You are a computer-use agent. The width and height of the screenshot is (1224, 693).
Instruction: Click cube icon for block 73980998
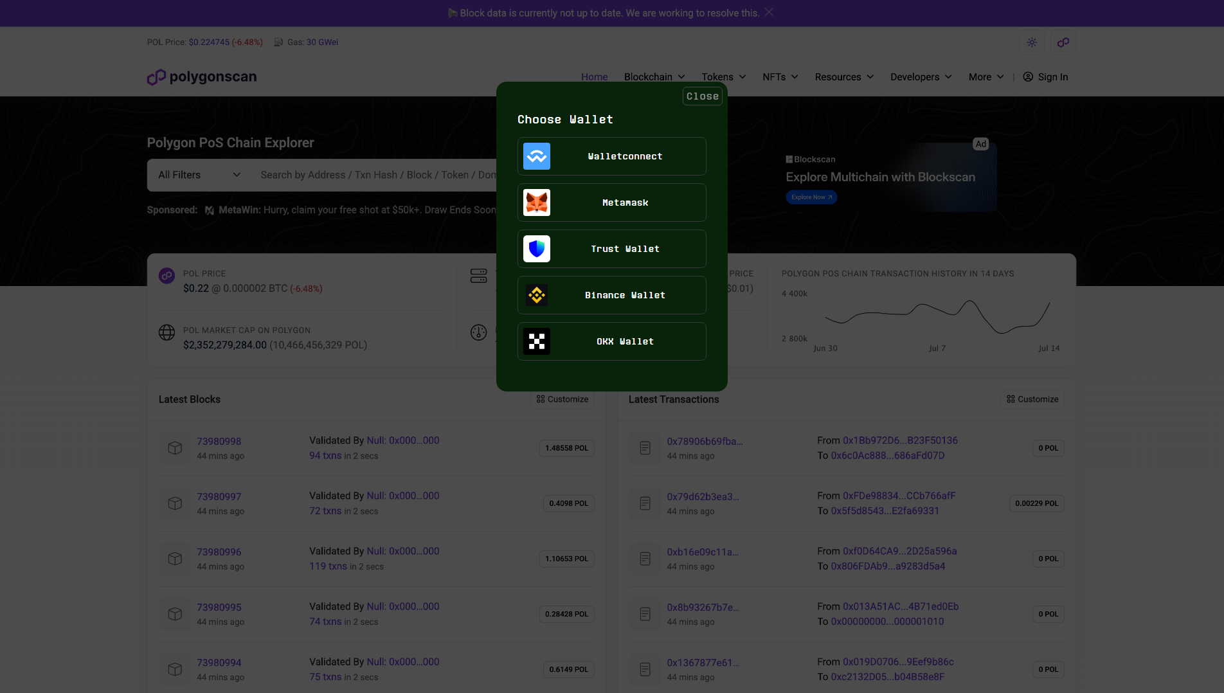pyautogui.click(x=175, y=448)
